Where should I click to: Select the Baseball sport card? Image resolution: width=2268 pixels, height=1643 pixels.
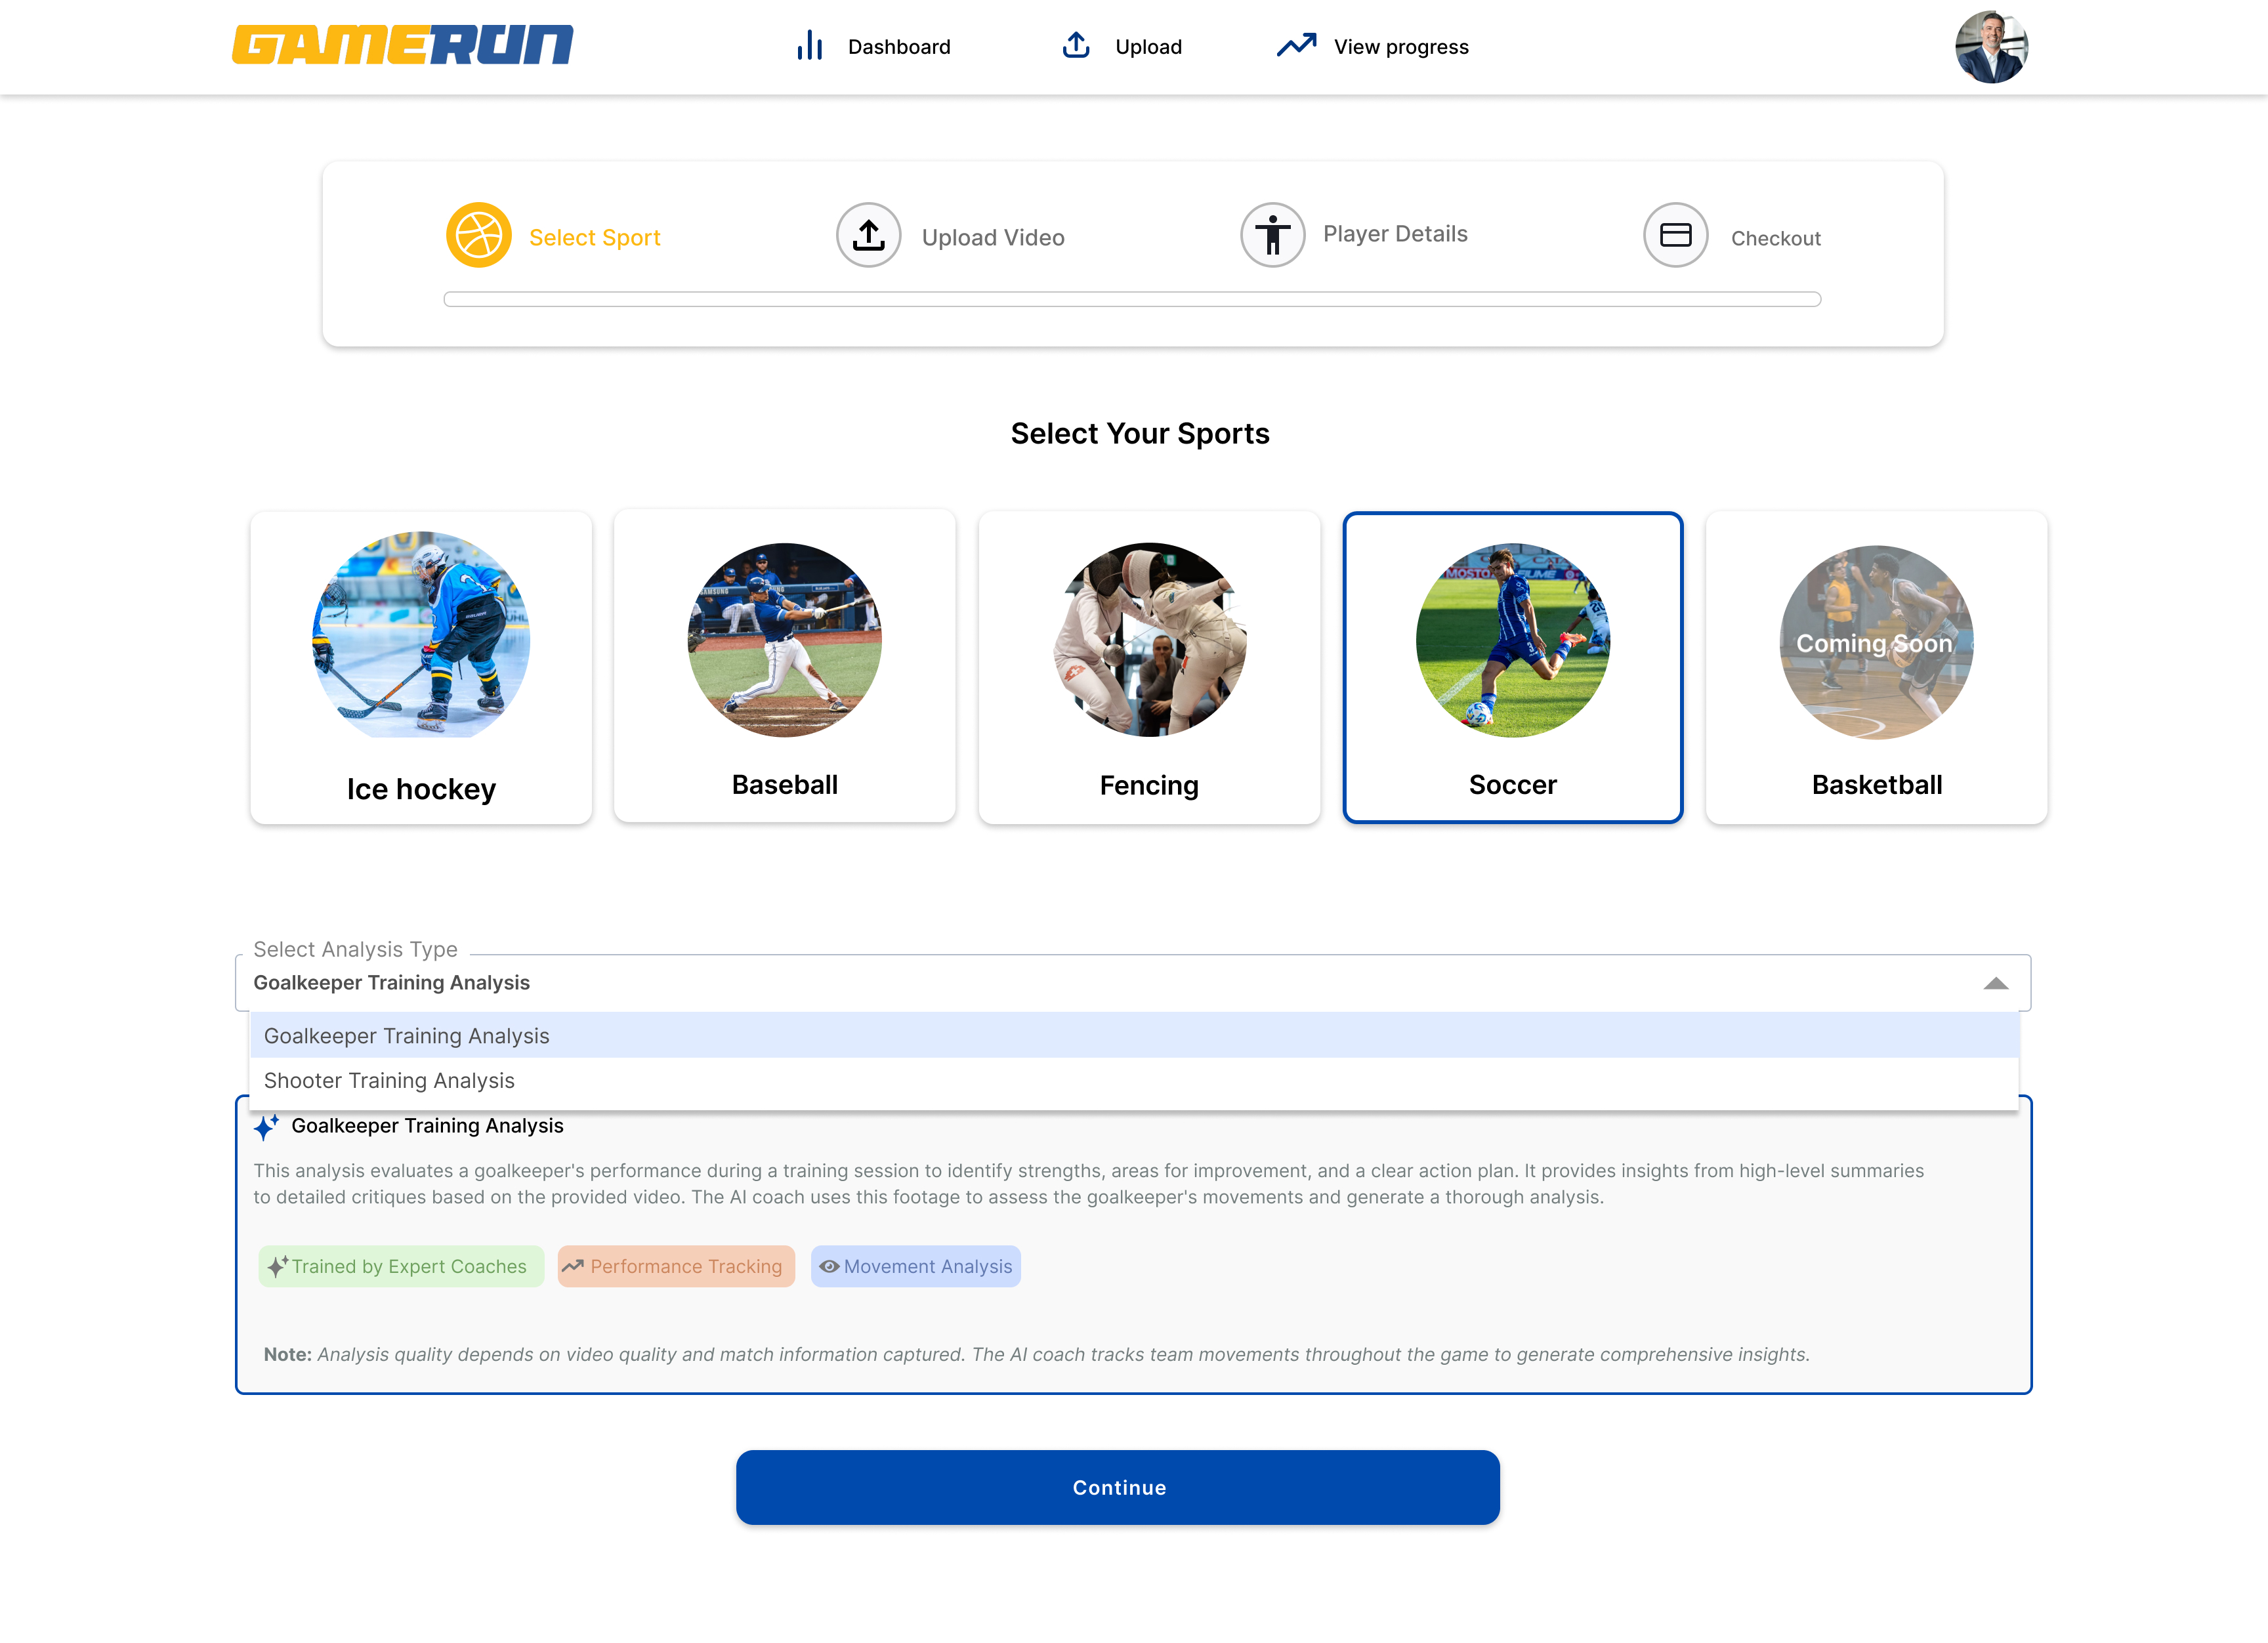click(784, 668)
